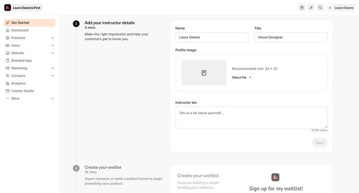
Task: Click the Save button
Action: pos(320,143)
